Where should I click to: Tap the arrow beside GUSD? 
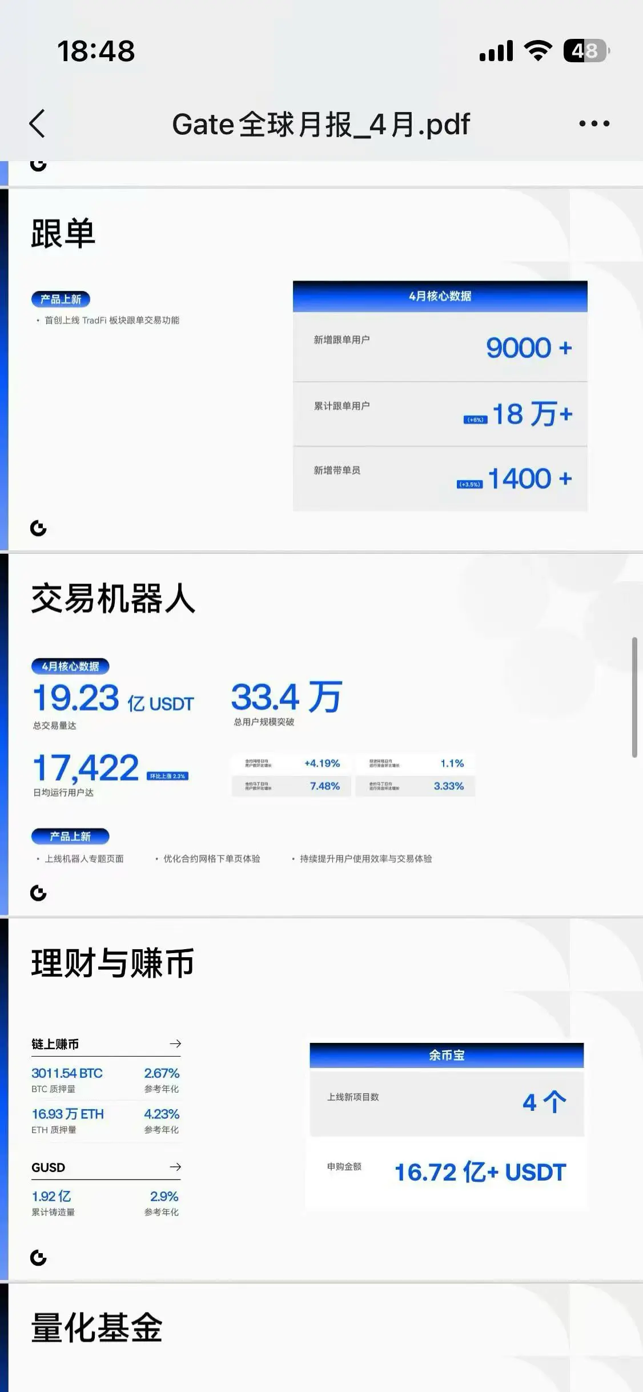point(175,1167)
